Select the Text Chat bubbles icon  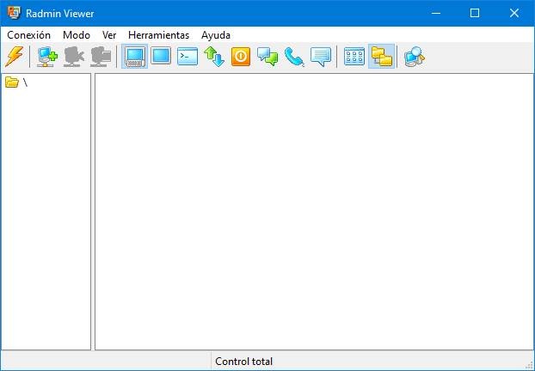tap(267, 57)
